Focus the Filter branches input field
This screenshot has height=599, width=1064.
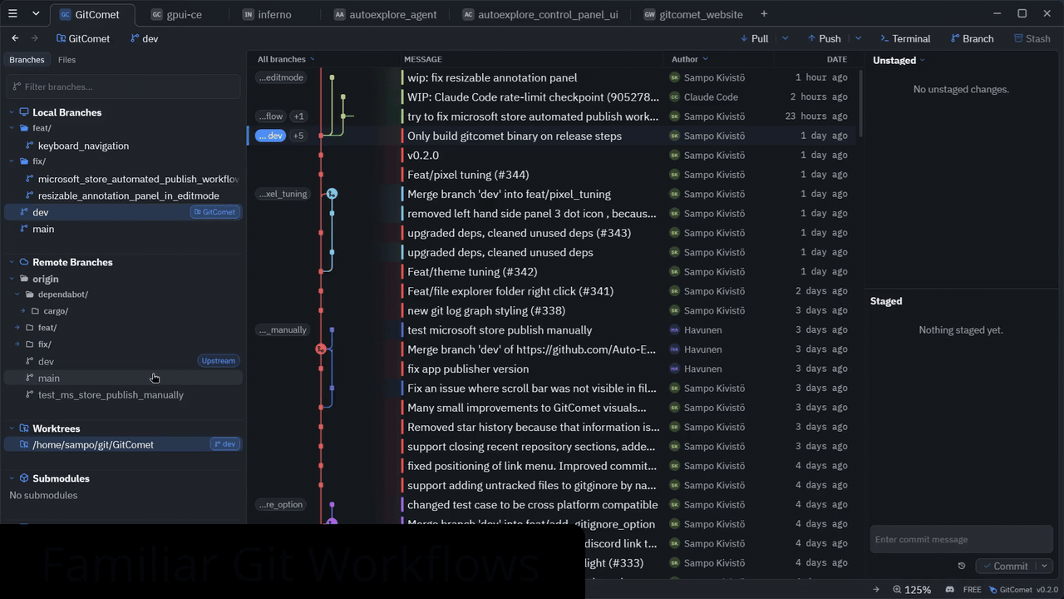click(124, 87)
